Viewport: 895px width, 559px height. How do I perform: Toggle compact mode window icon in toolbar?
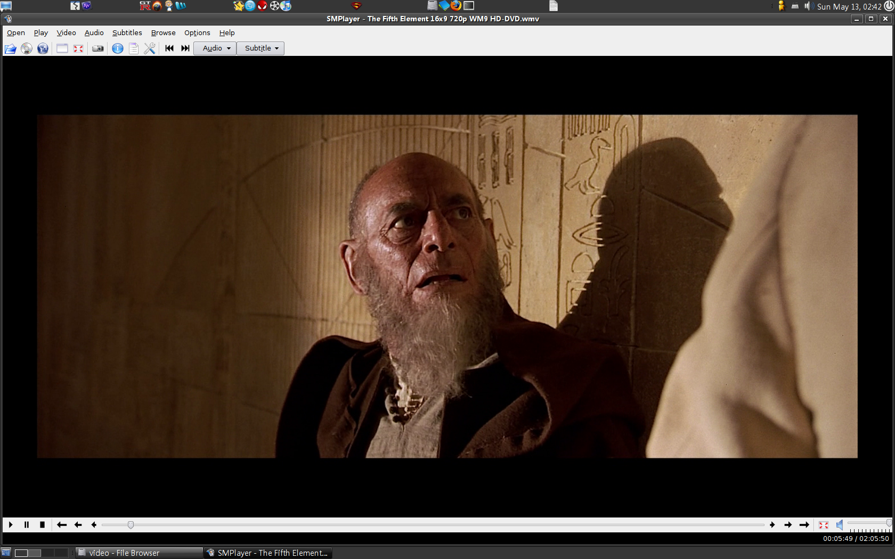[62, 48]
